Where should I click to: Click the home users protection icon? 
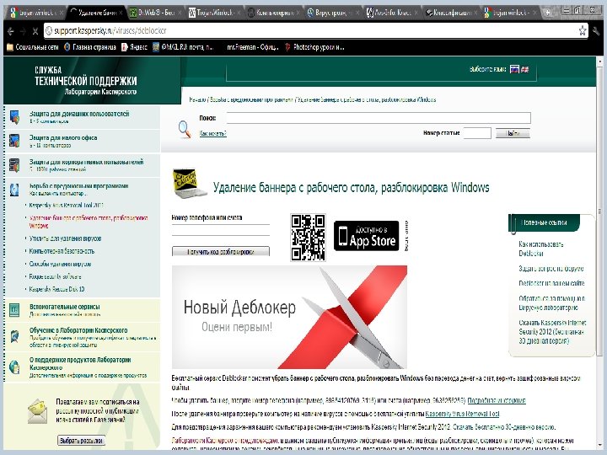[x=14, y=117]
